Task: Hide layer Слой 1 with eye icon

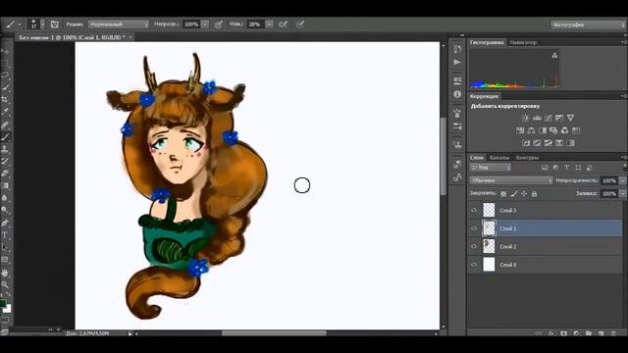Action: [x=474, y=228]
